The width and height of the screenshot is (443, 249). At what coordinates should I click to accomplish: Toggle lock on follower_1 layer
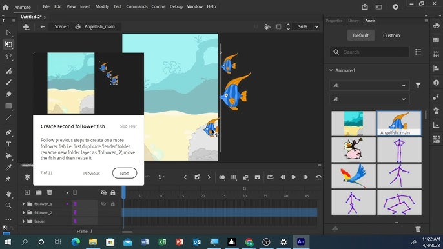tap(113, 204)
